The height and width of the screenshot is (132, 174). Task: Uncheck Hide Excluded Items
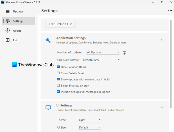point(58,67)
